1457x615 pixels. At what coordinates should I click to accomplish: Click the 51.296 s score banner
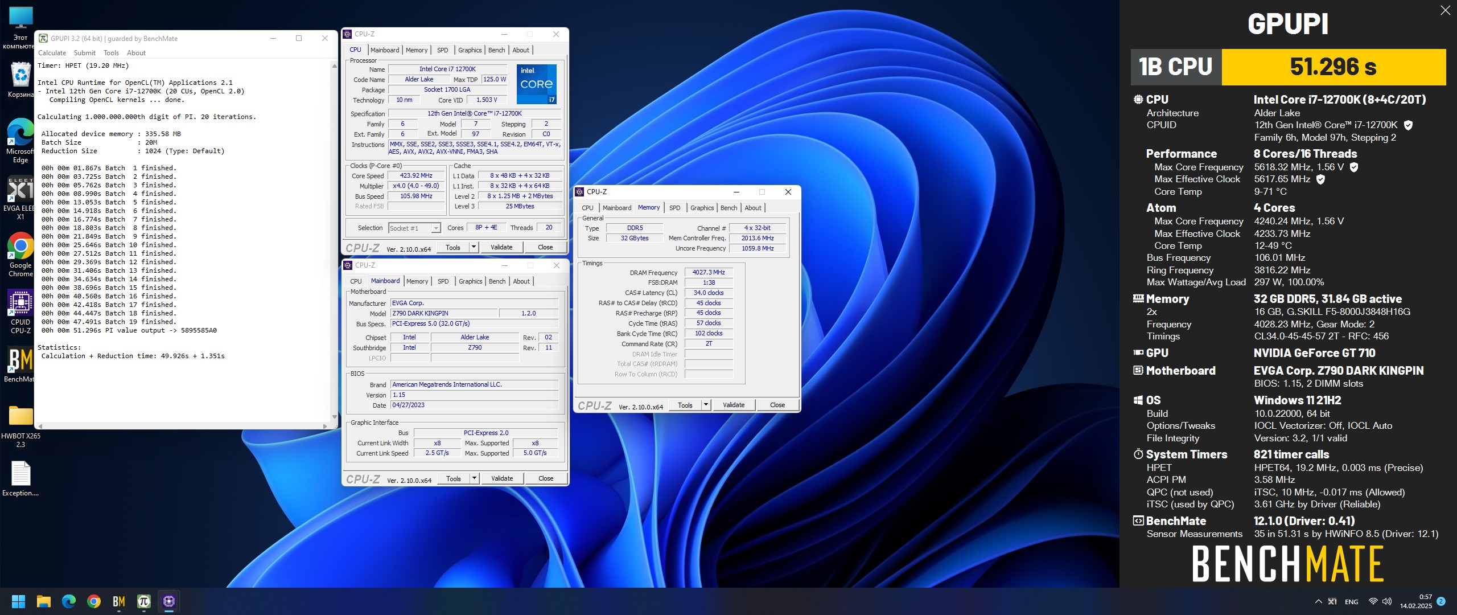click(x=1333, y=67)
